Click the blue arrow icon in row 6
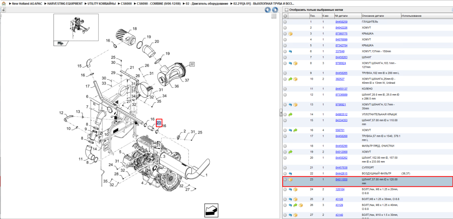This screenshot has height=219, width=453. 291,52
